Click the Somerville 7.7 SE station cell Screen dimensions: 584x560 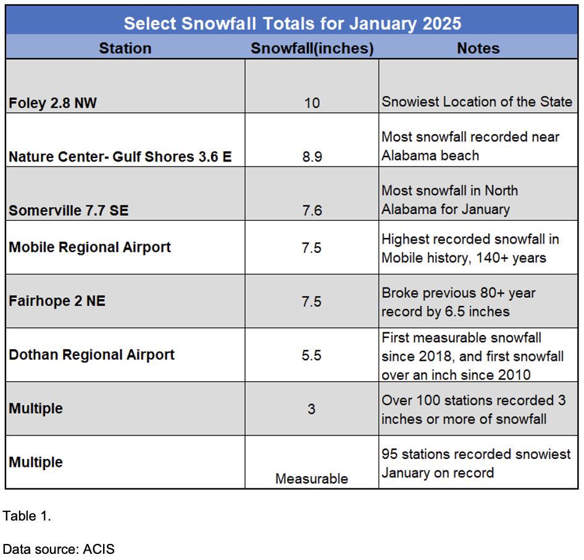point(125,194)
